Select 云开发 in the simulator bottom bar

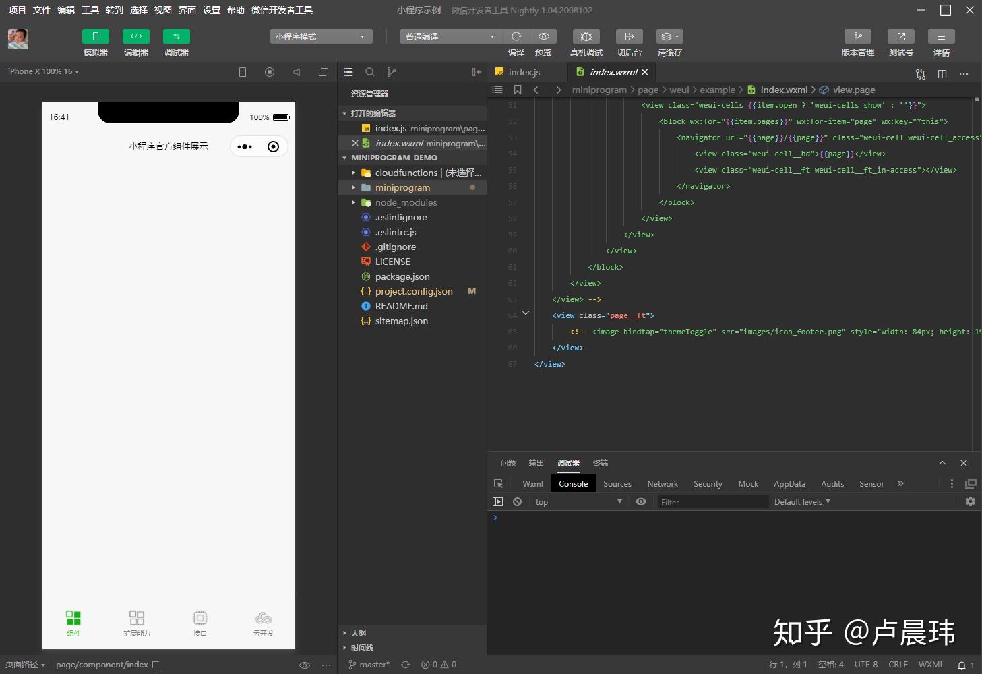pos(263,621)
